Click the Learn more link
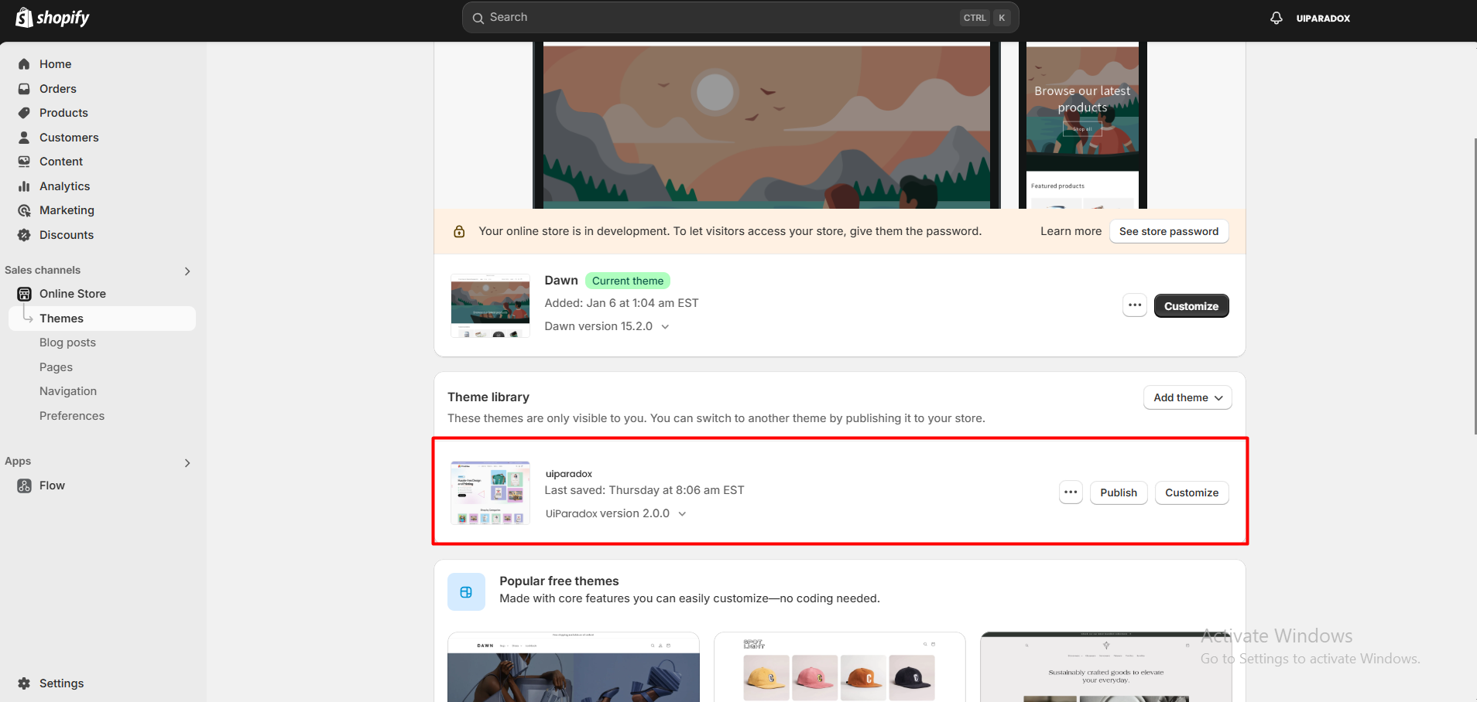The width and height of the screenshot is (1477, 702). coord(1071,231)
